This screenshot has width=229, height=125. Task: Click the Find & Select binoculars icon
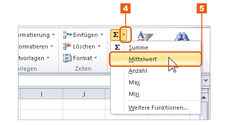pyautogui.click(x=182, y=36)
